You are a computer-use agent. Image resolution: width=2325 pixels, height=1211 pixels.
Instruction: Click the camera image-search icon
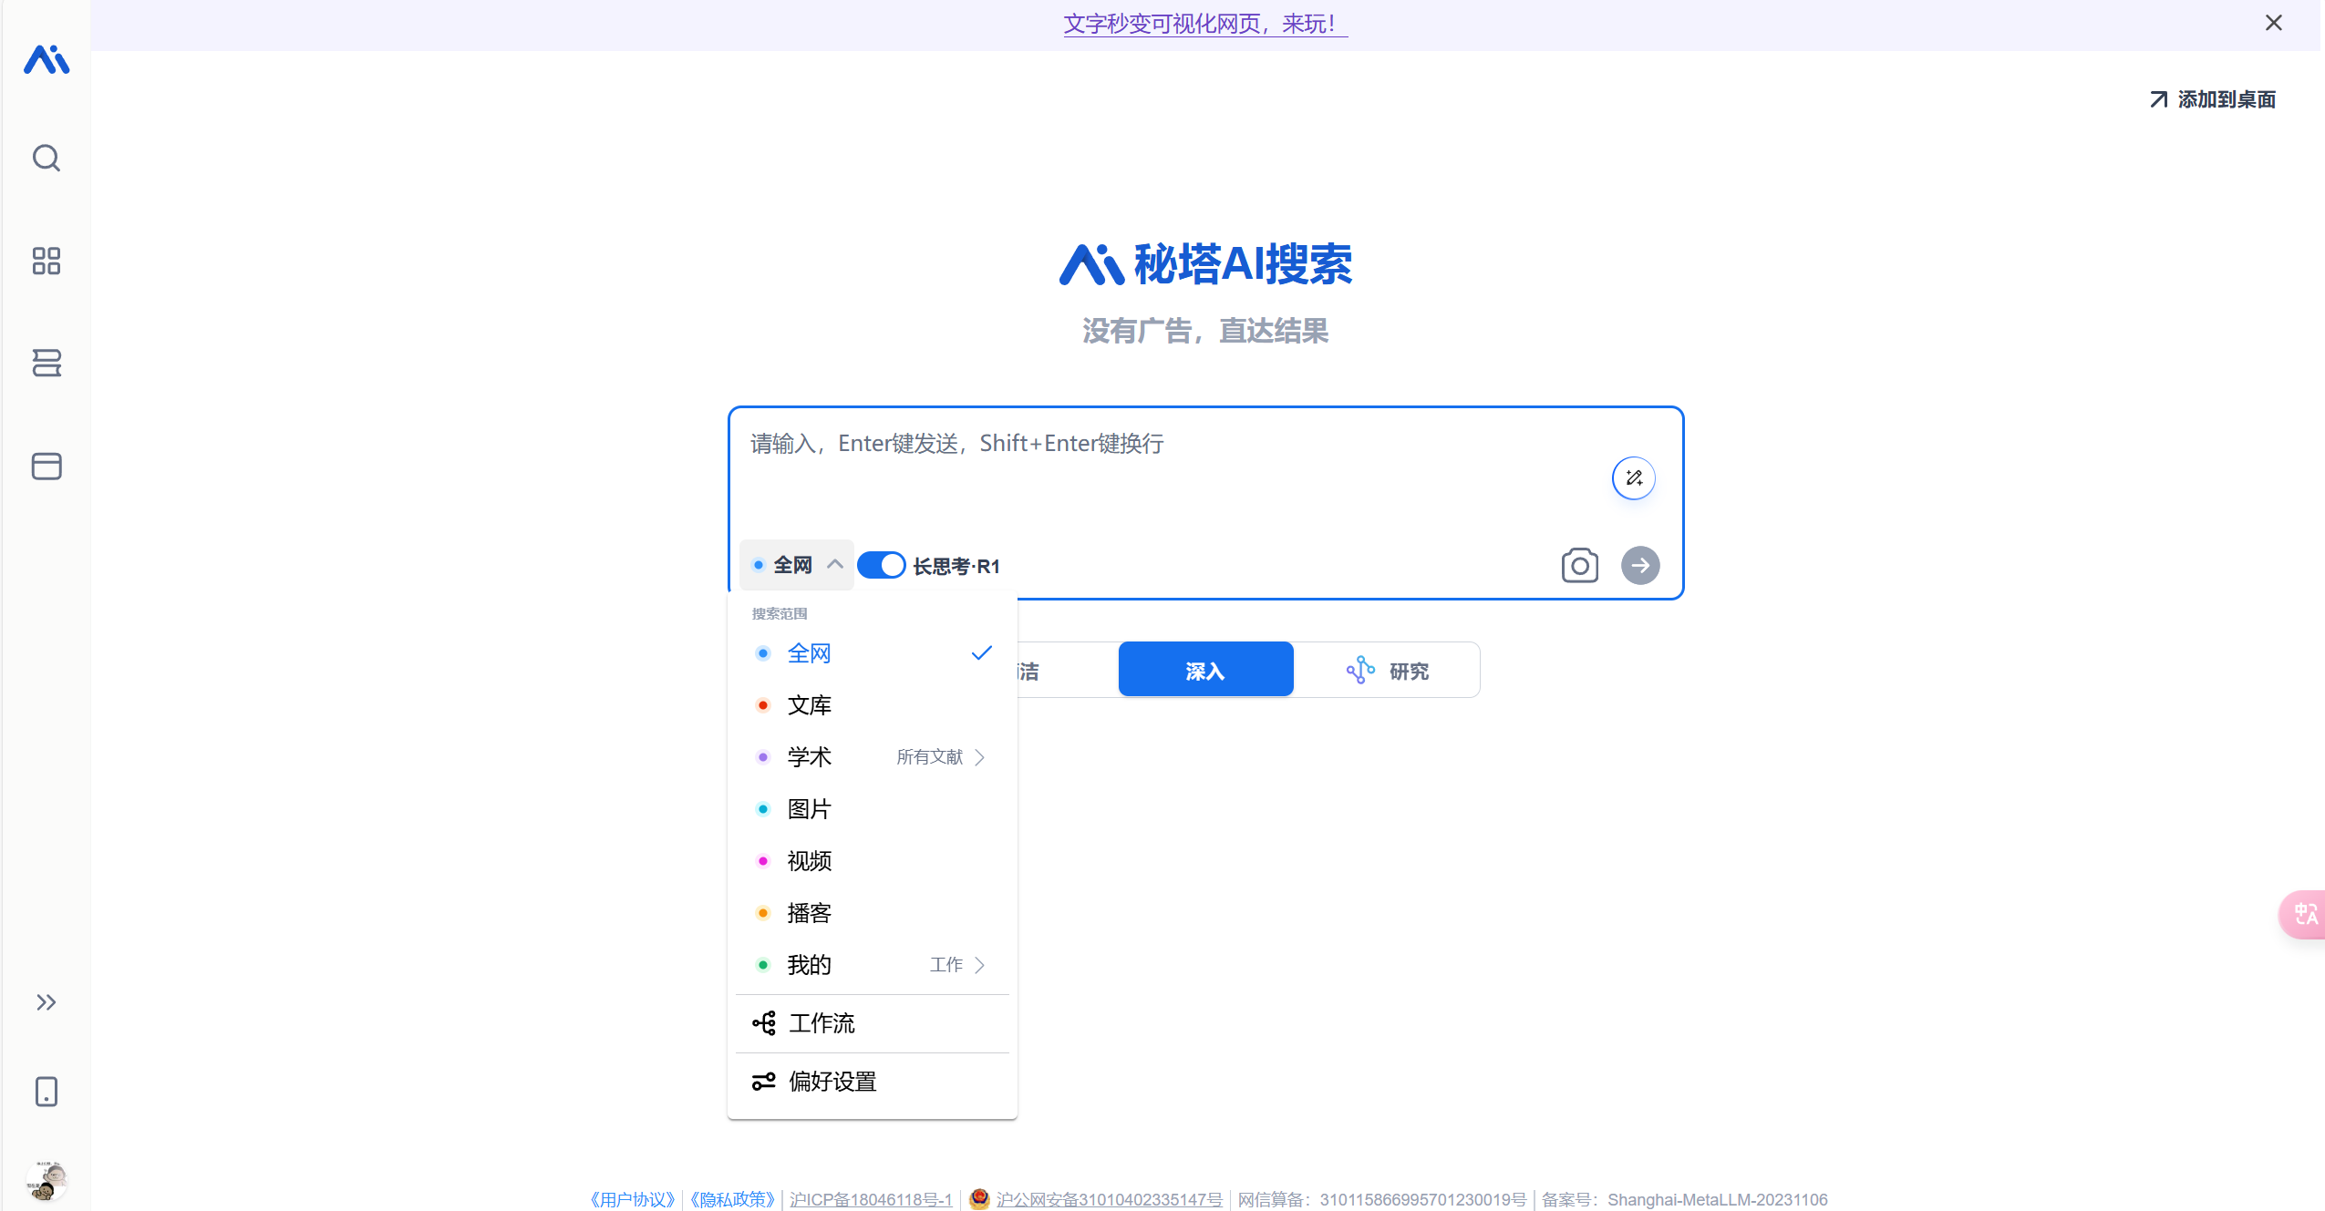(1579, 565)
